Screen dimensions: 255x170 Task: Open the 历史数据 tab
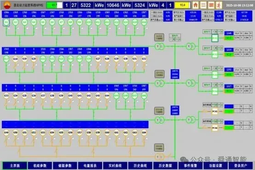[165, 165]
